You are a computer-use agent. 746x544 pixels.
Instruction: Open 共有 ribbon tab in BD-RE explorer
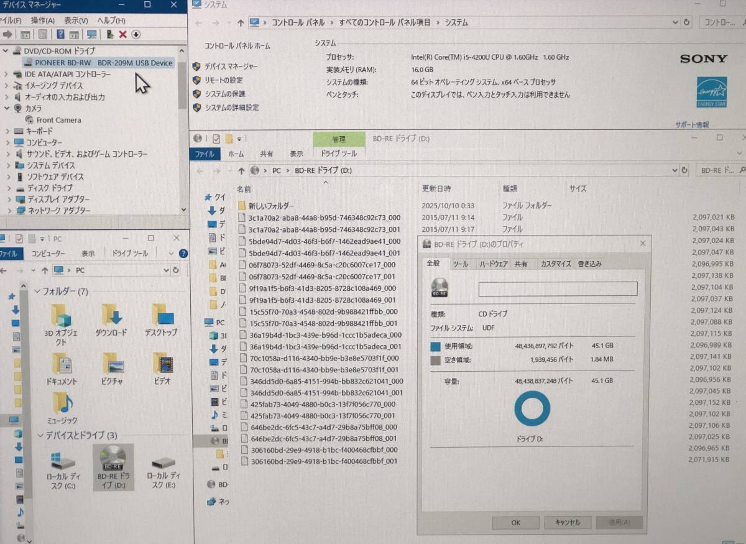[267, 154]
